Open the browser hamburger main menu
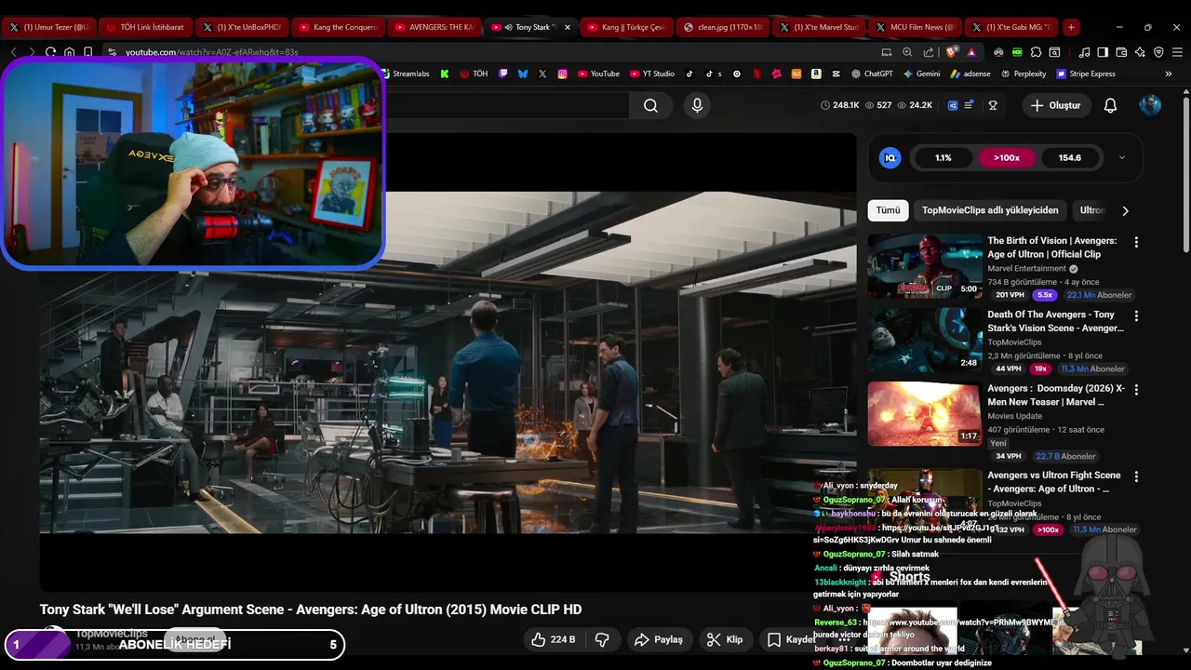Image resolution: width=1191 pixels, height=670 pixels. [x=1177, y=52]
